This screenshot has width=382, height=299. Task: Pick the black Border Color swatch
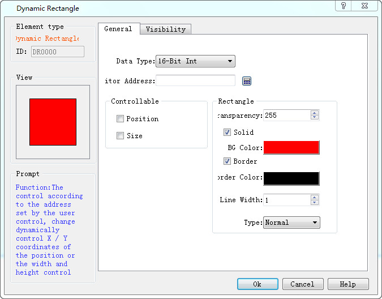tap(291, 178)
